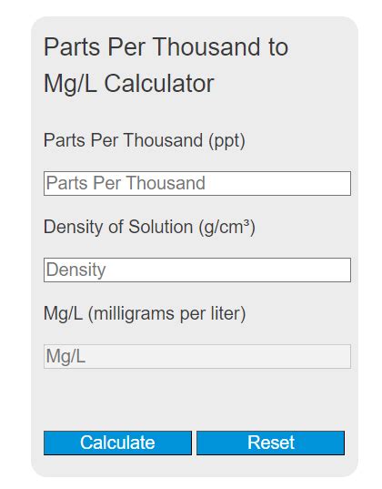Click the '(g/cm³)' unit in density label
The height and width of the screenshot is (489, 382).
coord(227,227)
